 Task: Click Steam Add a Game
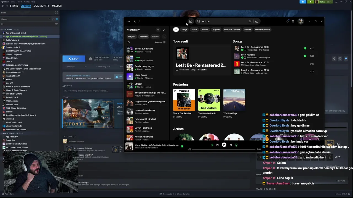[x=8, y=194]
